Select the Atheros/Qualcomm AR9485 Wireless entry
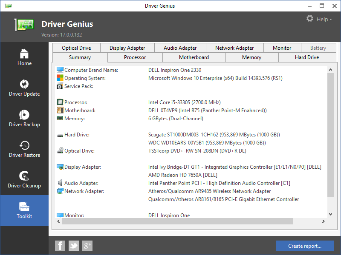 coord(209,191)
